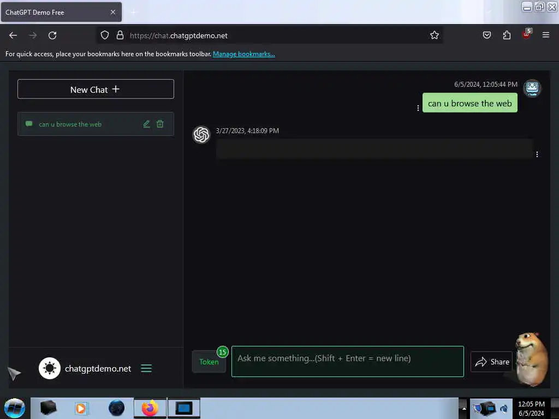This screenshot has height=419, width=559.
Task: Delete the 'can u browse the web' chat
Action: 160,124
